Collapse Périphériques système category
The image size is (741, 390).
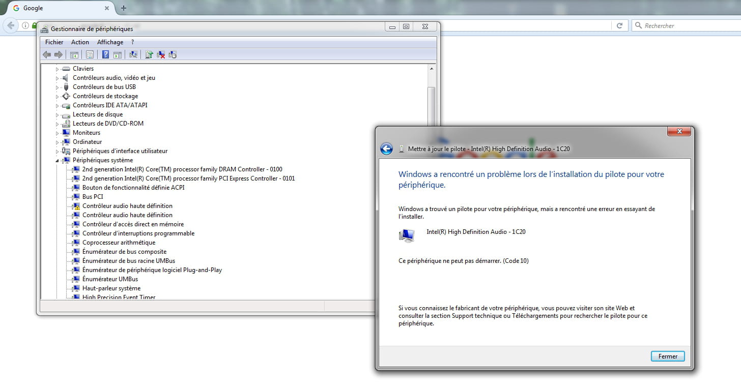point(58,160)
